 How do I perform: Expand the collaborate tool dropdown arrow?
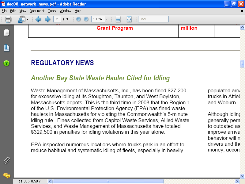[28, 19]
